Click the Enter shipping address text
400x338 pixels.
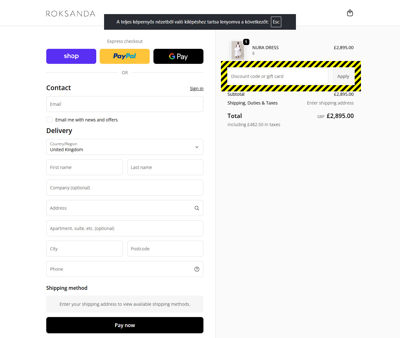tap(330, 103)
